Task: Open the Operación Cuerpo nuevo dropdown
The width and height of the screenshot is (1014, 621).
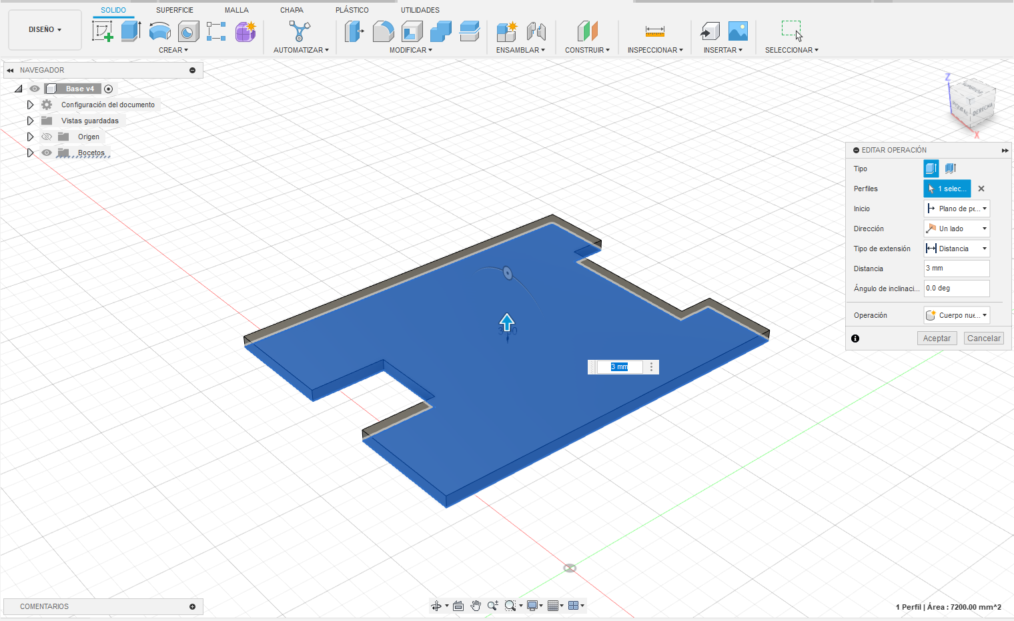Action: point(957,315)
